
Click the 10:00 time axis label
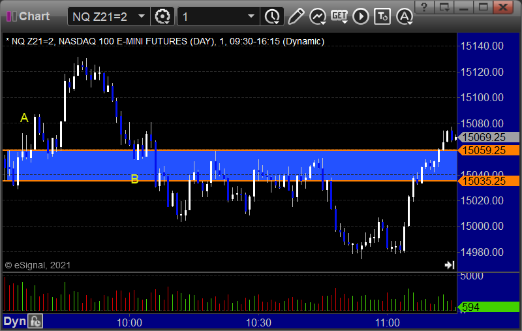pyautogui.click(x=129, y=323)
